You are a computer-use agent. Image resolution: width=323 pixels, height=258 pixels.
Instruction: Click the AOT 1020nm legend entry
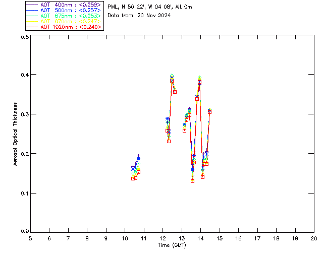64,27
